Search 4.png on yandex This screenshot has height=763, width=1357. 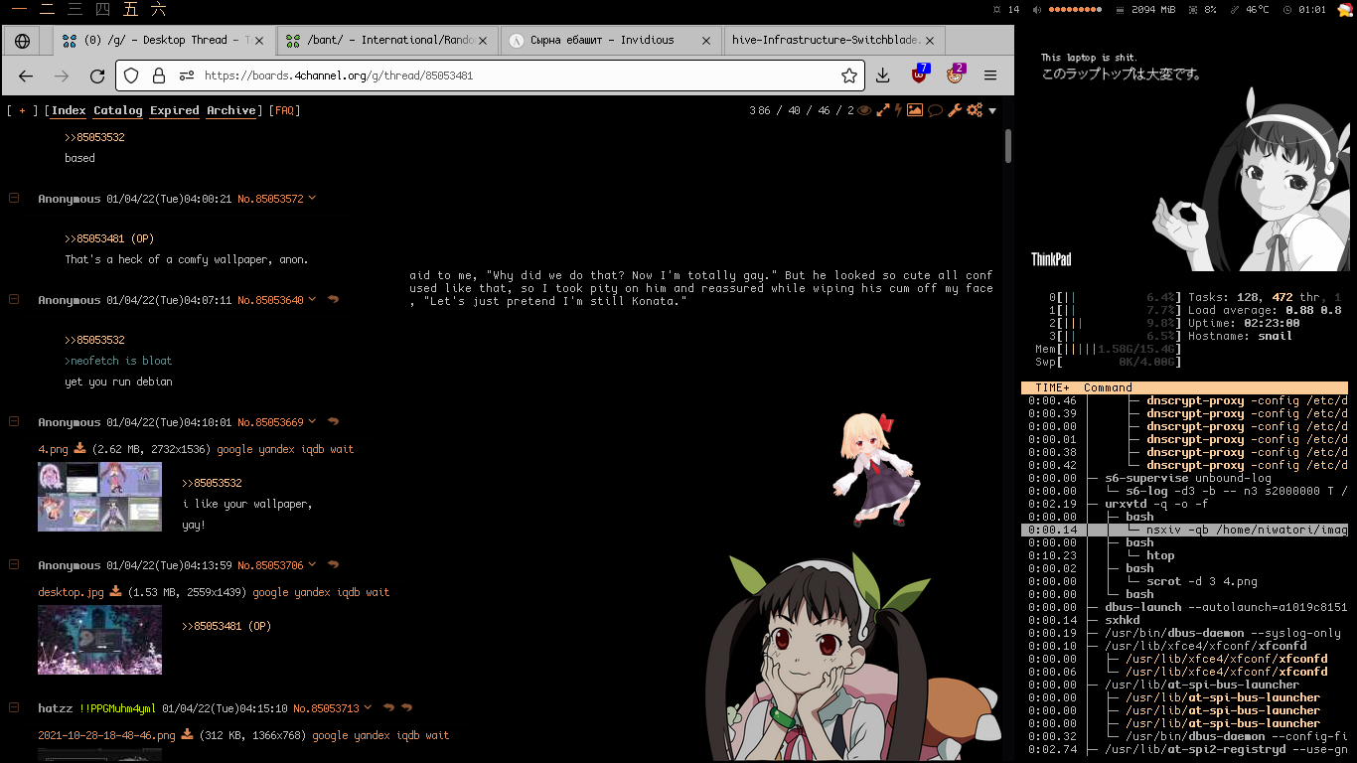(x=276, y=449)
